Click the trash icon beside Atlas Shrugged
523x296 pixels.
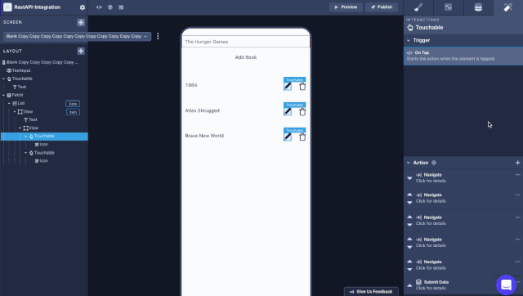click(302, 112)
